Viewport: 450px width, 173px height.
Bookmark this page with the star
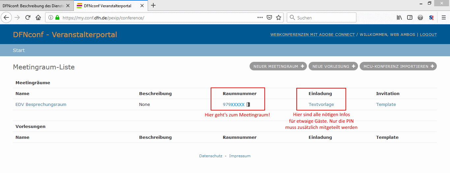tap(279, 17)
